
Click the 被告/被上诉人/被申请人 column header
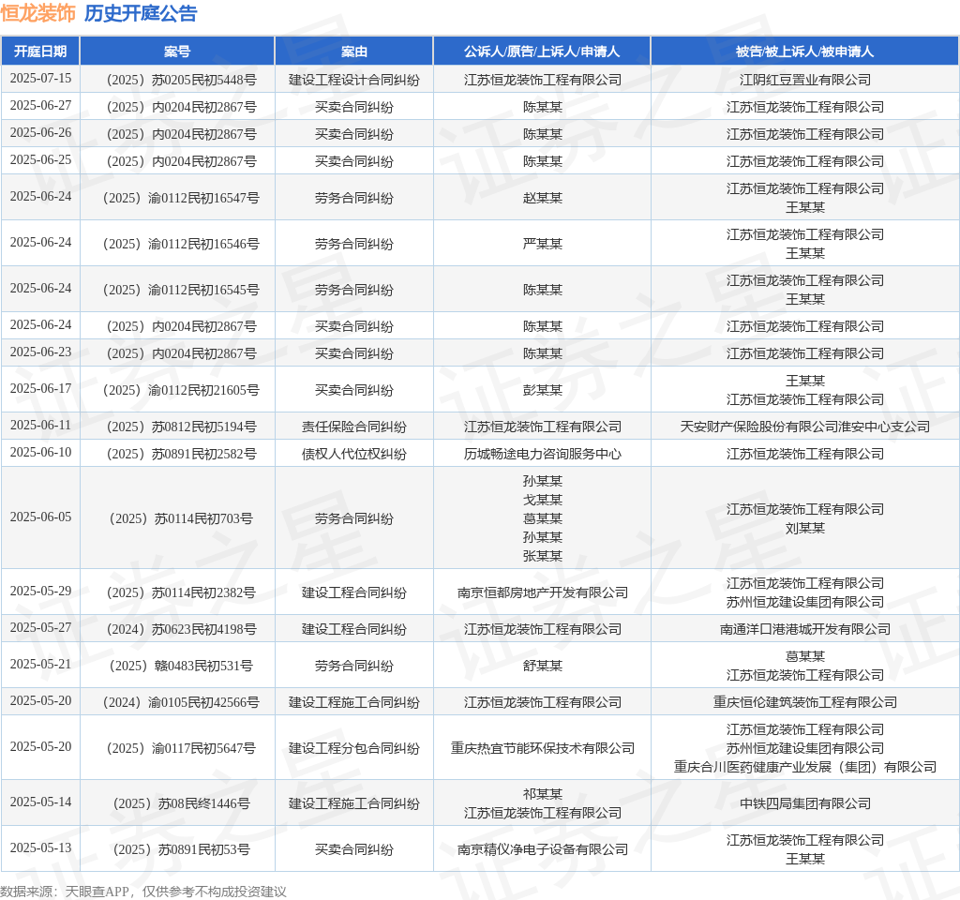click(x=804, y=52)
